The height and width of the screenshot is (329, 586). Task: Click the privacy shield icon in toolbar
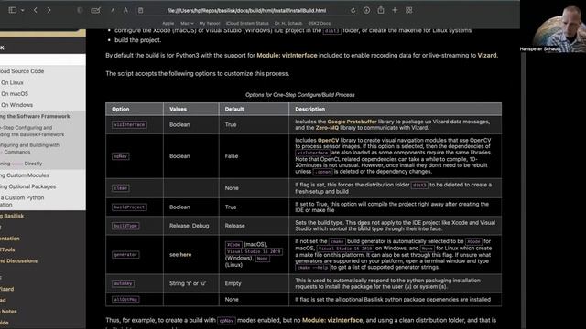(x=80, y=10)
